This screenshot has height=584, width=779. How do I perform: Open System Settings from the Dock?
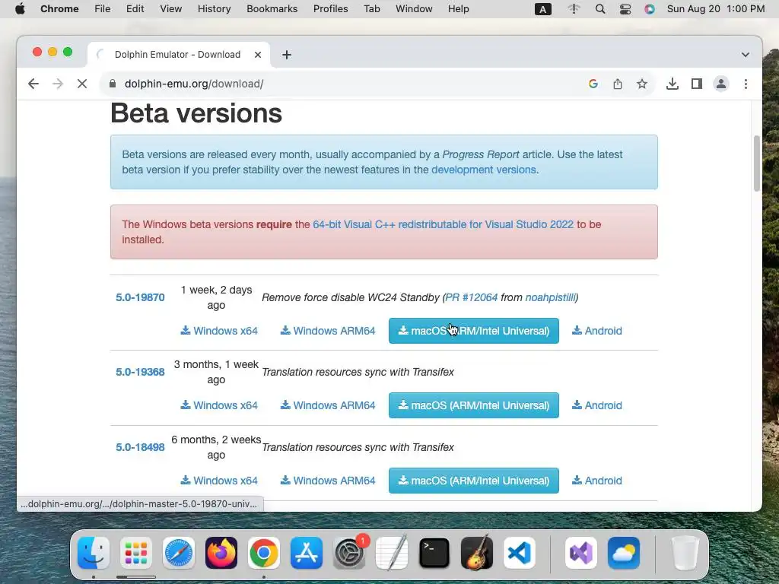349,553
